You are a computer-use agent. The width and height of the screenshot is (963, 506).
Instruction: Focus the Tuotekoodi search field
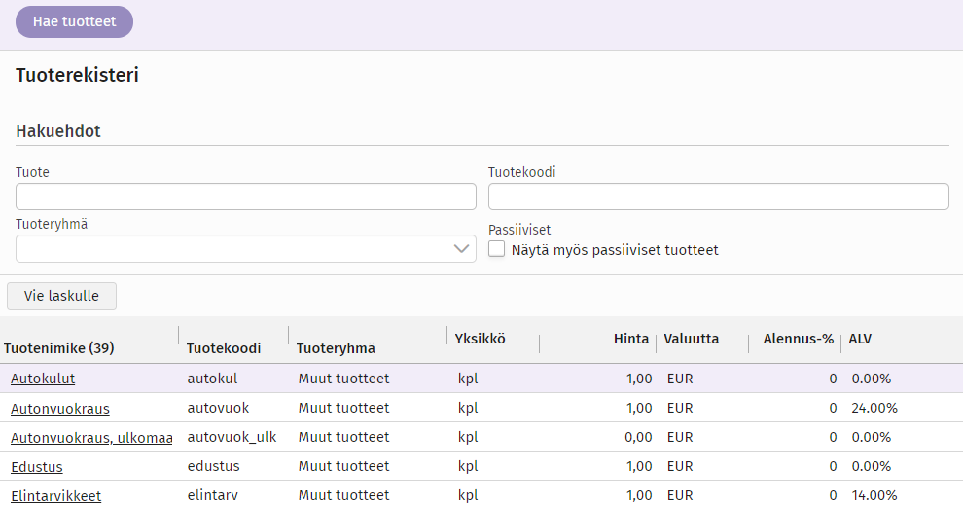(719, 197)
